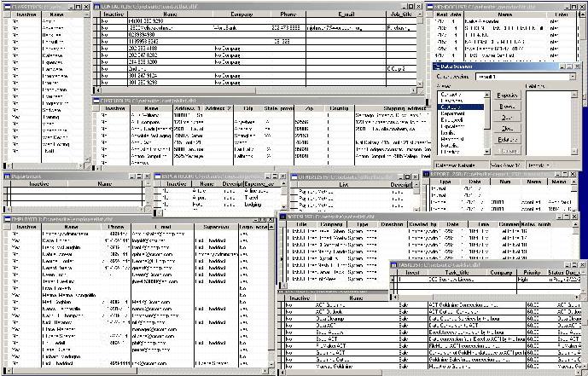Click Relations button in Data Session
Viewport: 588px width, 376px height.
507,140
